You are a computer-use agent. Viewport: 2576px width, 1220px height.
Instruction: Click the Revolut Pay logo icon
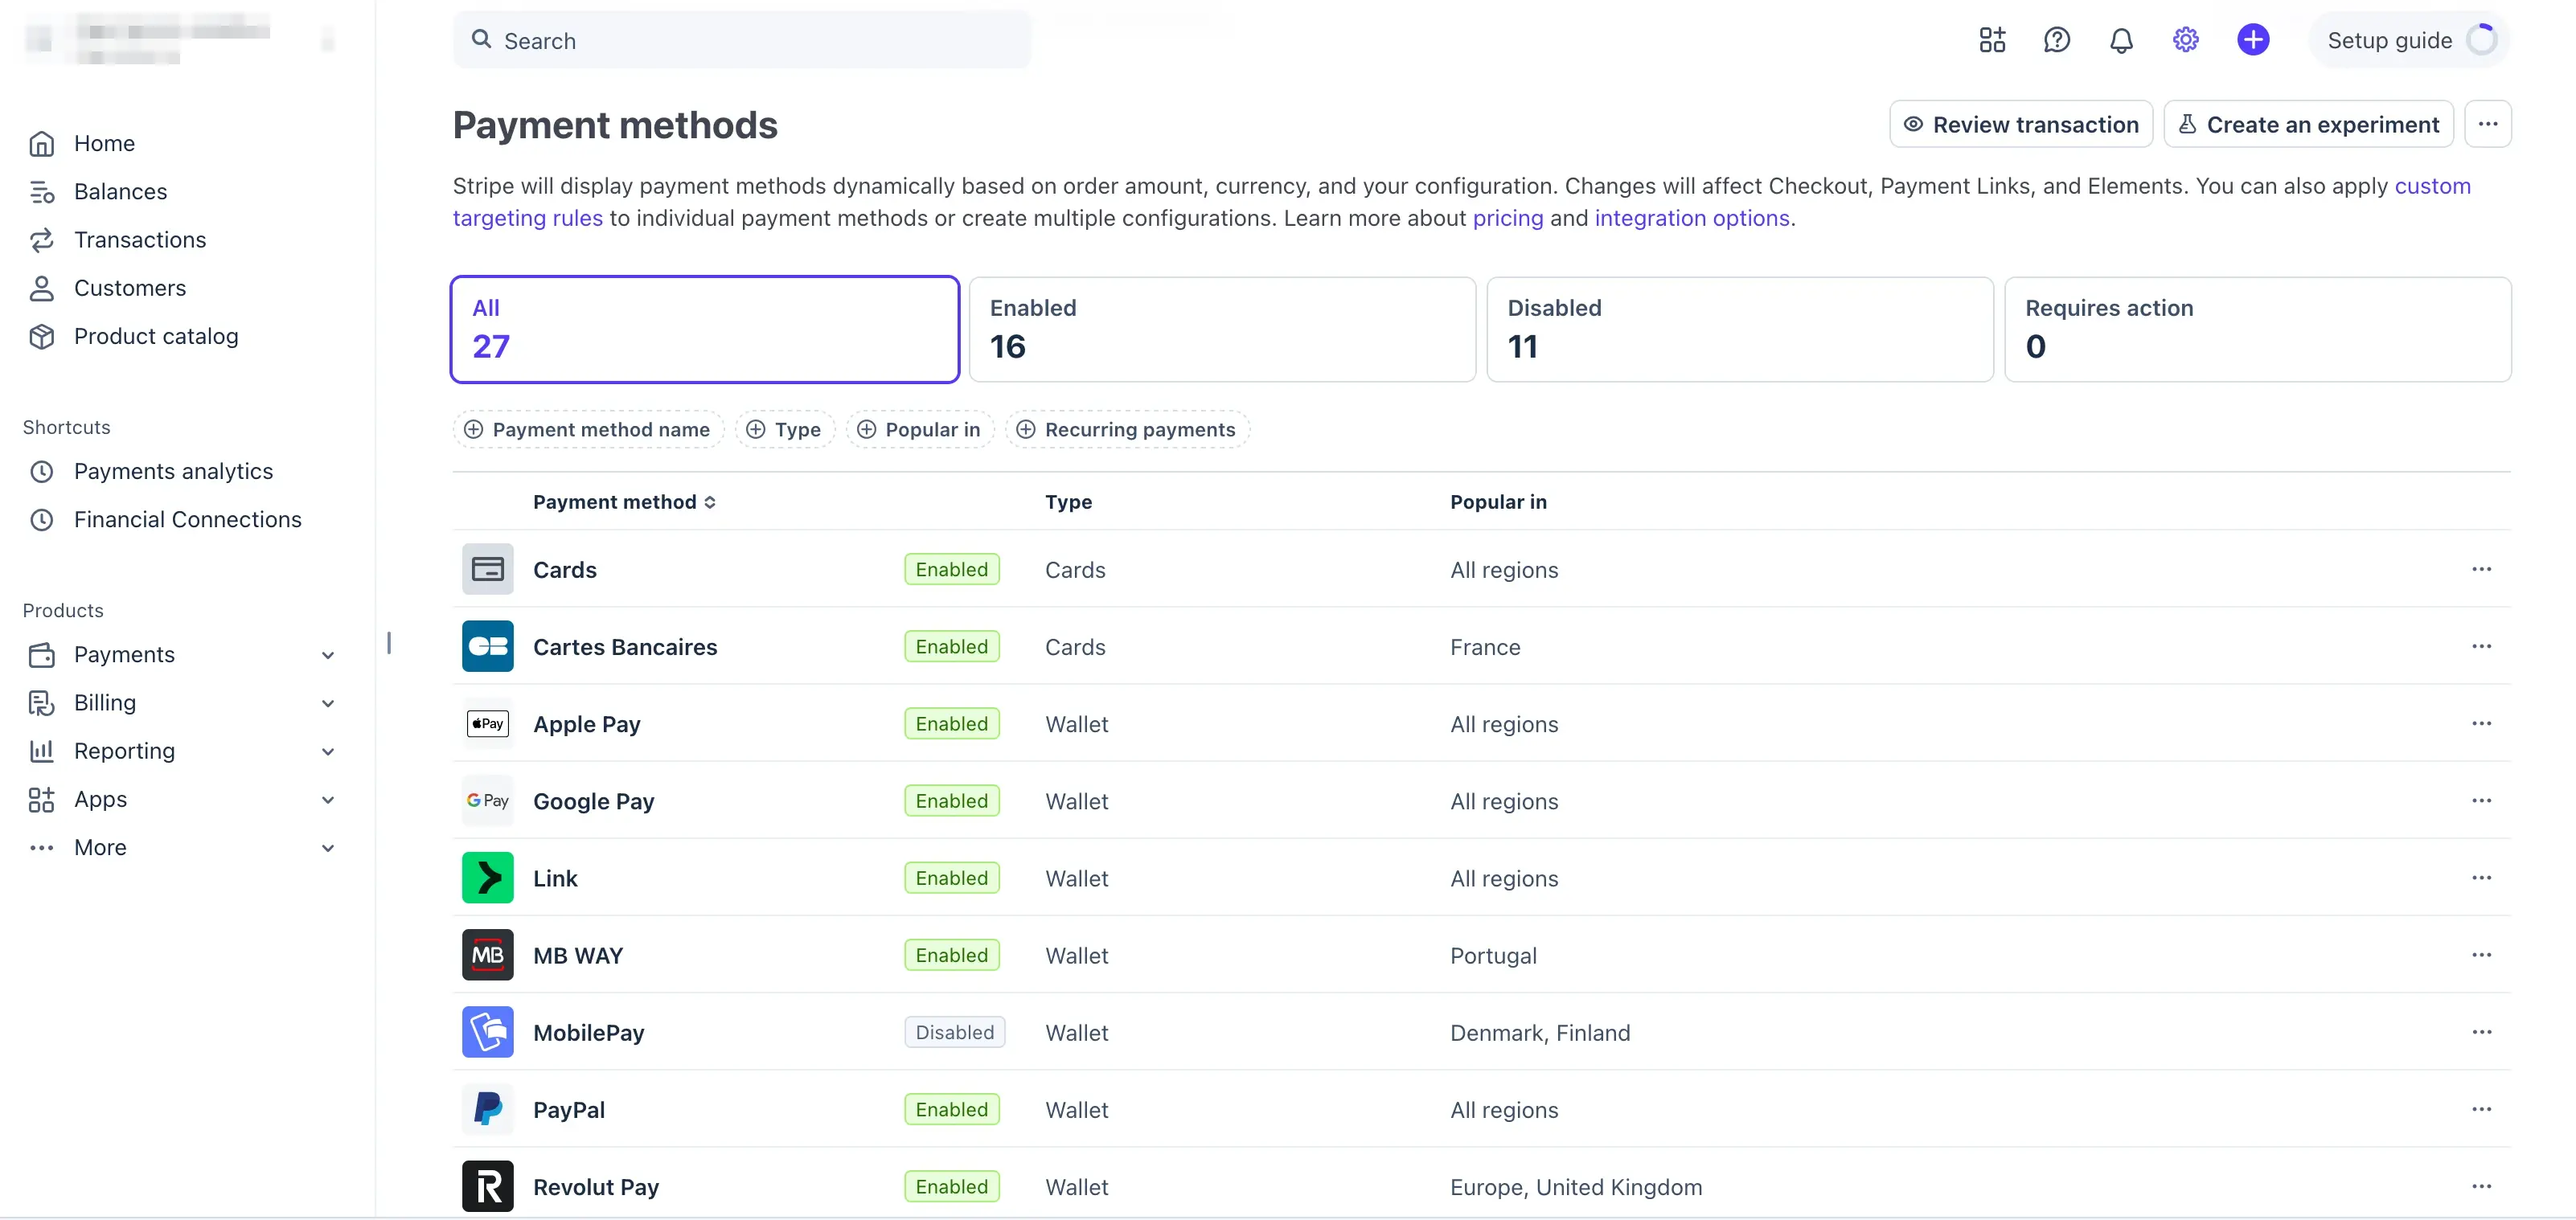(487, 1185)
